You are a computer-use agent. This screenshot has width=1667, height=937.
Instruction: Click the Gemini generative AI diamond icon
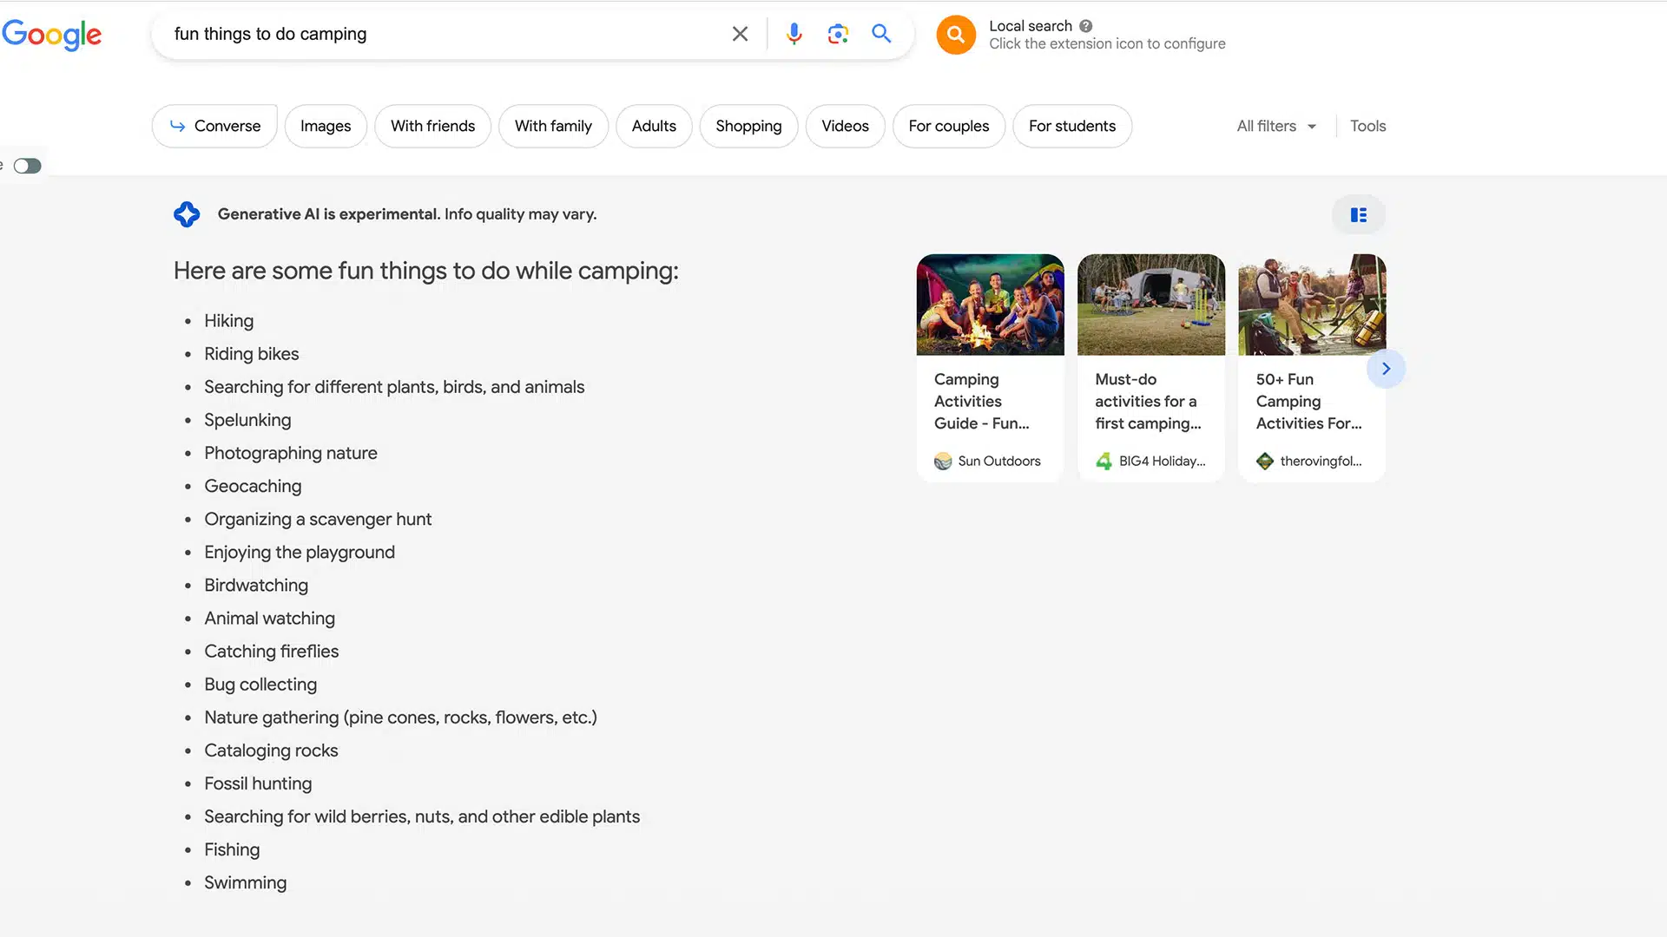pos(186,214)
